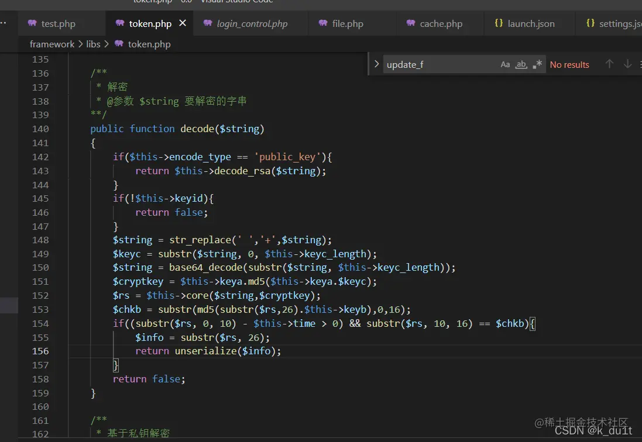Click the PHP icon on file.php tab
Screen dimensions: 642x442
coord(323,23)
